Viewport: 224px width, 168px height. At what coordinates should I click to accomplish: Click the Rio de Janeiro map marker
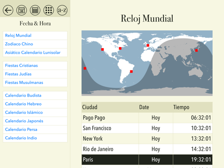coord(131,71)
